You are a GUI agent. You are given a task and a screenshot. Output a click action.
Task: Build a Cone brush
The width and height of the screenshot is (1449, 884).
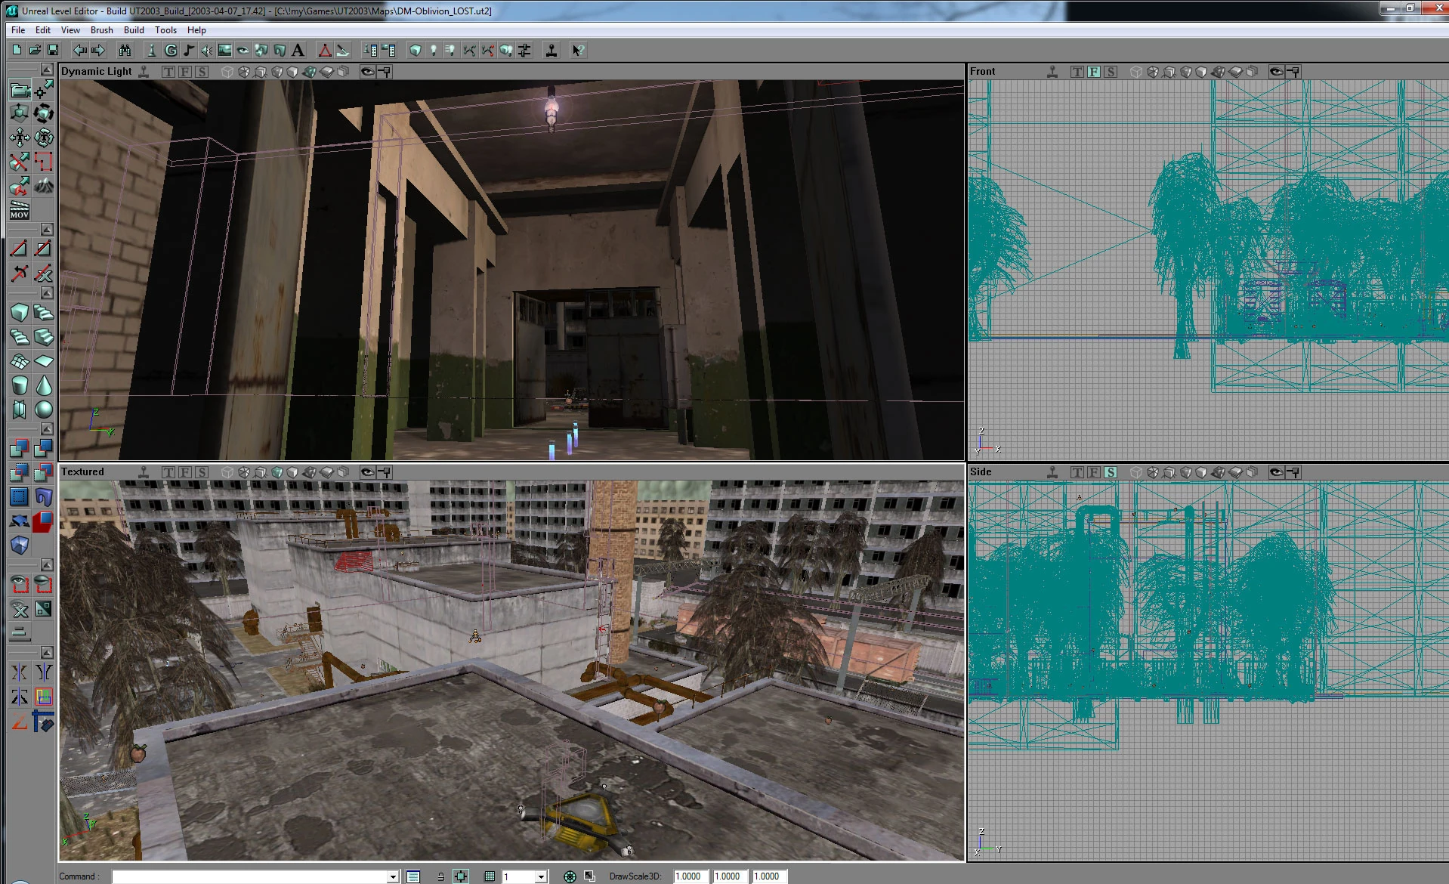pyautogui.click(x=44, y=385)
